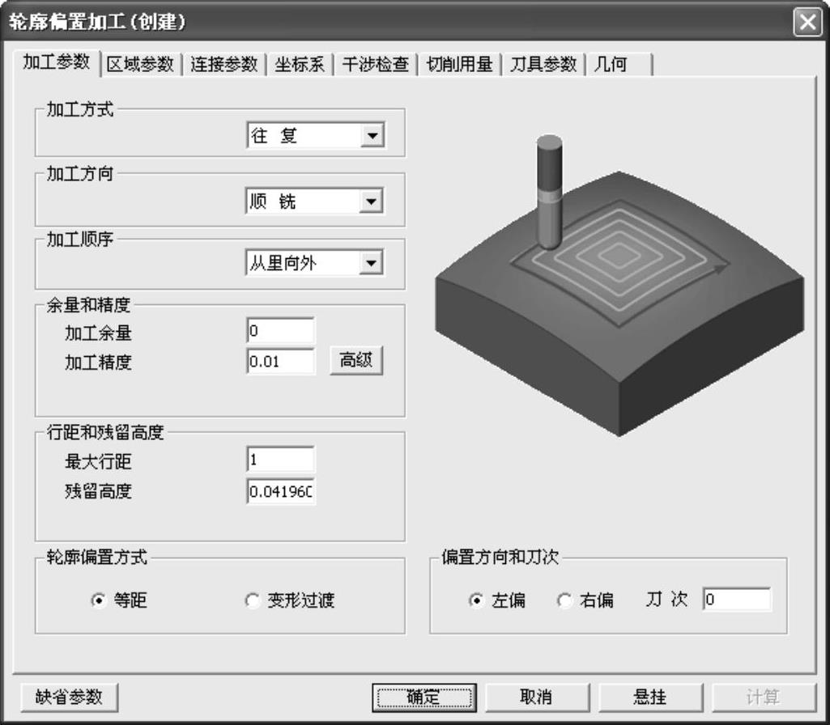Select 左偏 offset direction

476,600
